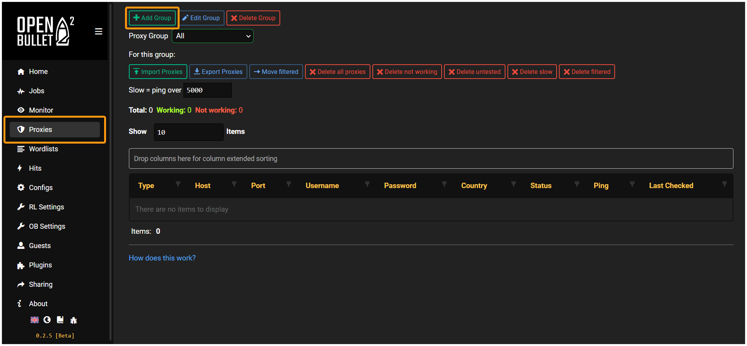Click Delete Group button
The width and height of the screenshot is (747, 346).
tap(253, 18)
